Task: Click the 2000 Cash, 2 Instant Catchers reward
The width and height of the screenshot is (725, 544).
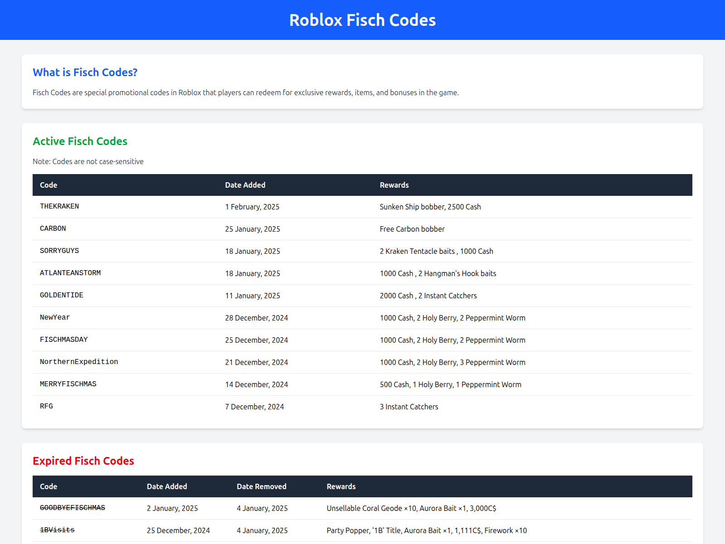Action: pos(428,296)
